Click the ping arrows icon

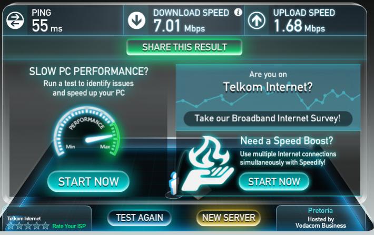pyautogui.click(x=15, y=21)
